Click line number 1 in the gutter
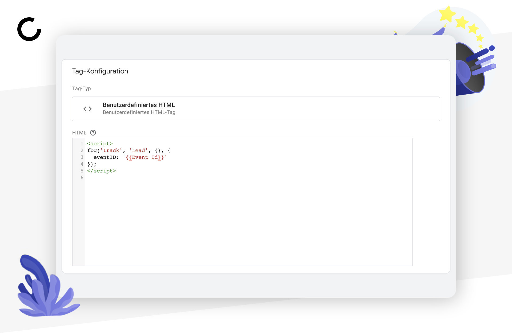Viewport: 512px width, 333px height. (82, 144)
